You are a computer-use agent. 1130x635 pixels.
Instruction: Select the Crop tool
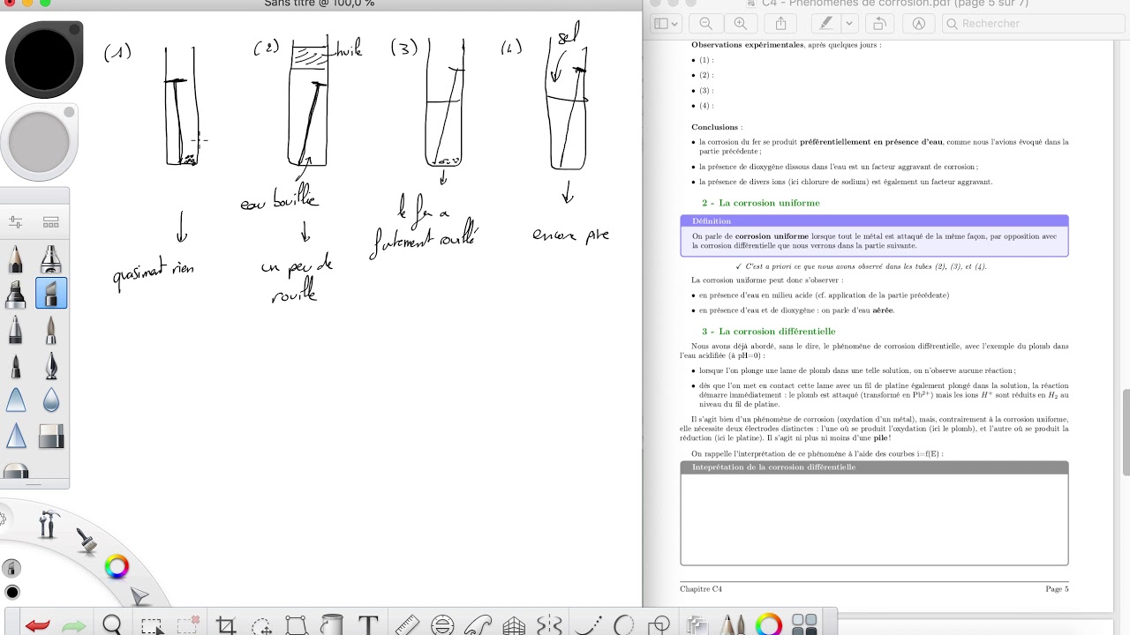pos(225,625)
